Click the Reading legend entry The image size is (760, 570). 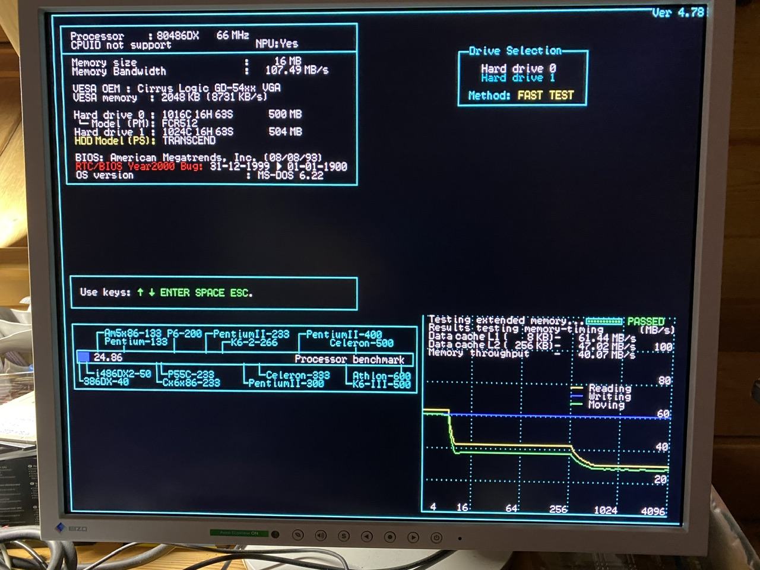601,388
